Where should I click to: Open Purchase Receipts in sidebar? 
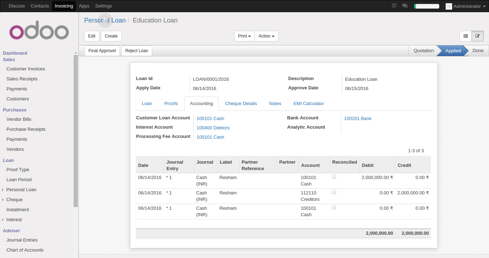pyautogui.click(x=26, y=129)
